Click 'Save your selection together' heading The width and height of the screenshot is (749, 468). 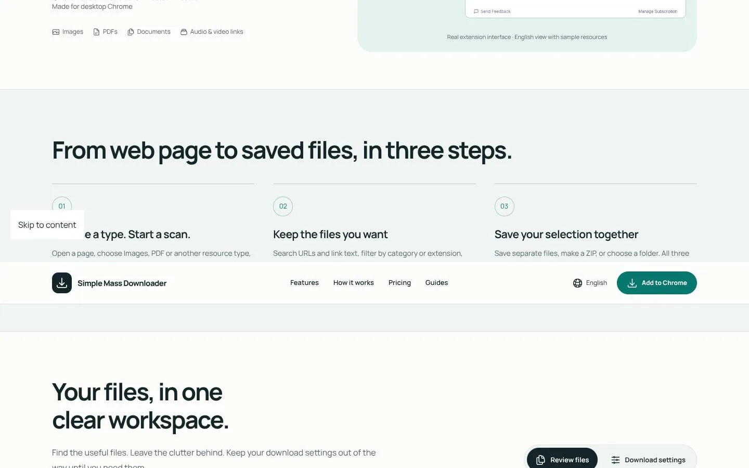[566, 235]
